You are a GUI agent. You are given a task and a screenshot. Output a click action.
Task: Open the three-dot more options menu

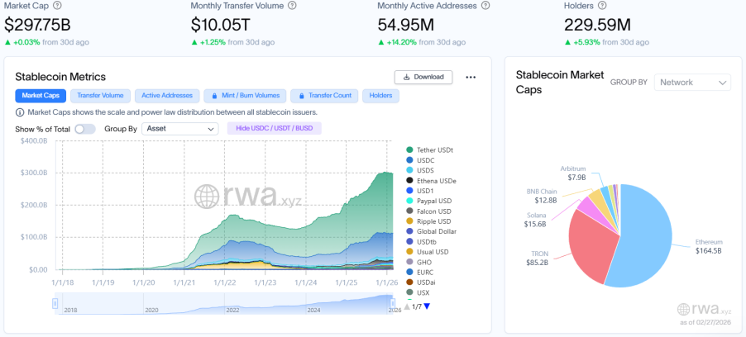[471, 77]
